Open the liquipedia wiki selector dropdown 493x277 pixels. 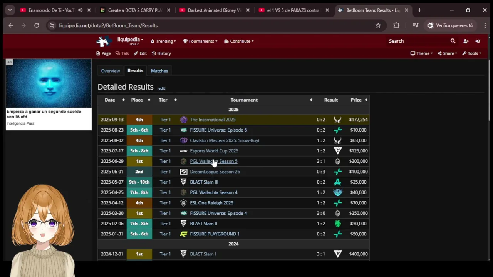point(130,41)
